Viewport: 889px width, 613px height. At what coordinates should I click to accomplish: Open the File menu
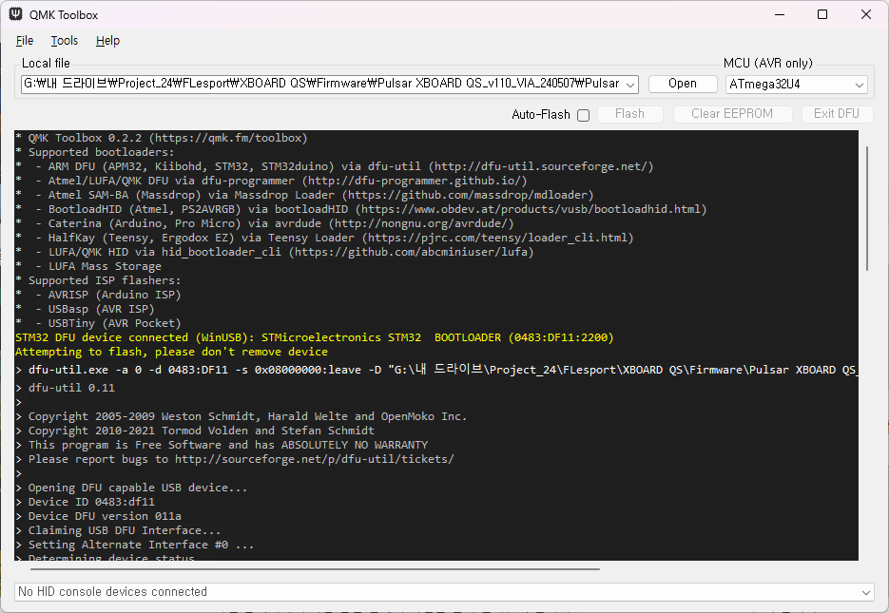click(x=25, y=41)
